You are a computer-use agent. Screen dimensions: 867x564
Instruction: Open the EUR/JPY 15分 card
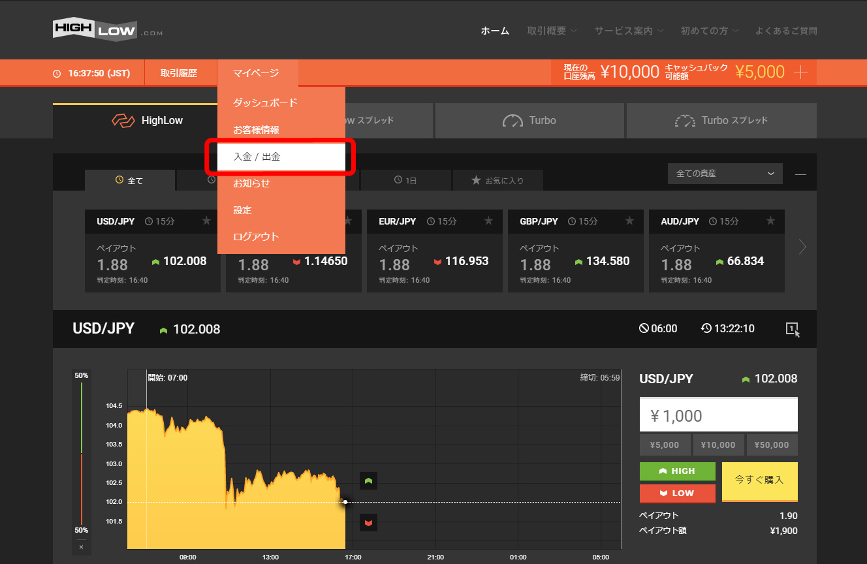435,251
